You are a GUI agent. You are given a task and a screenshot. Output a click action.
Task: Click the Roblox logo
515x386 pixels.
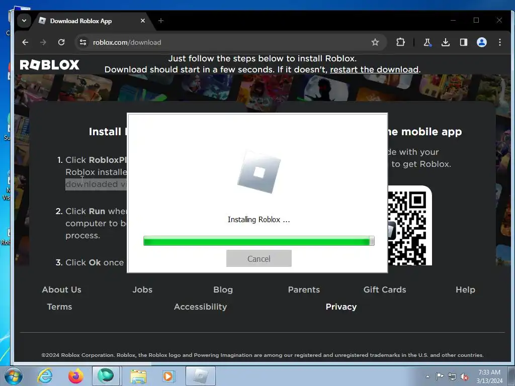[x=50, y=65]
